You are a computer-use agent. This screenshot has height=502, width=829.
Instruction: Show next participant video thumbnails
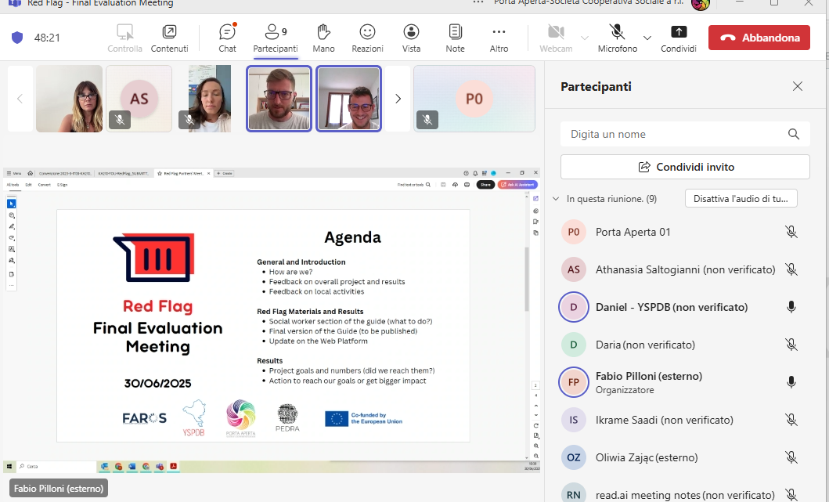tap(398, 99)
